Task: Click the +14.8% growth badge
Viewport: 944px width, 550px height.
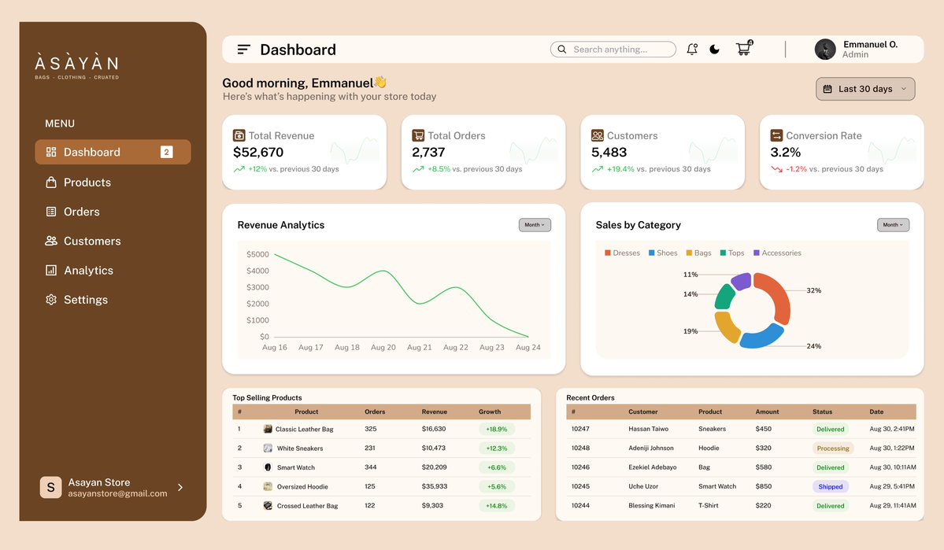Action: pos(497,505)
